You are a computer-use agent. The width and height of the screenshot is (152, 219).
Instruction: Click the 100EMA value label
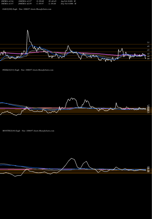point(24,1)
